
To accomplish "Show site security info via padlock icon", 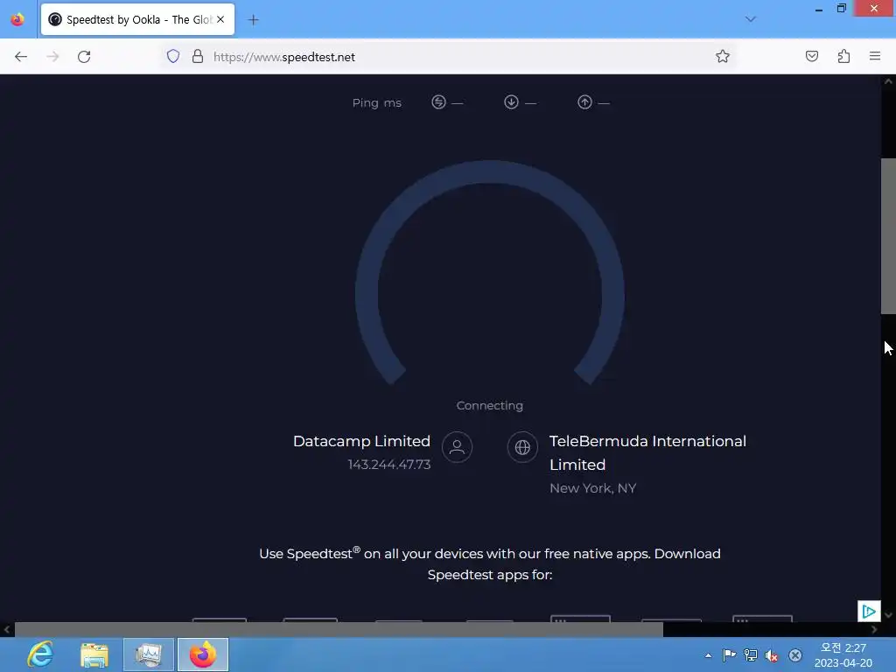I will [x=198, y=56].
